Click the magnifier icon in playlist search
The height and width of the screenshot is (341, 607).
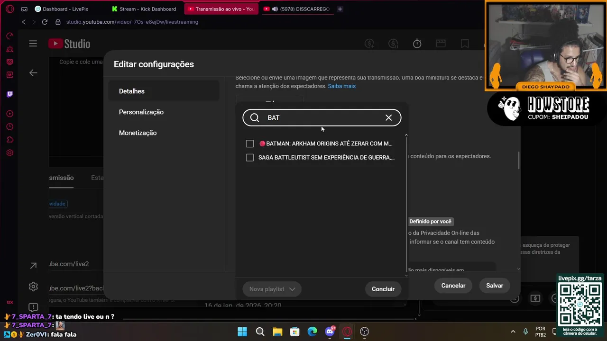click(255, 117)
